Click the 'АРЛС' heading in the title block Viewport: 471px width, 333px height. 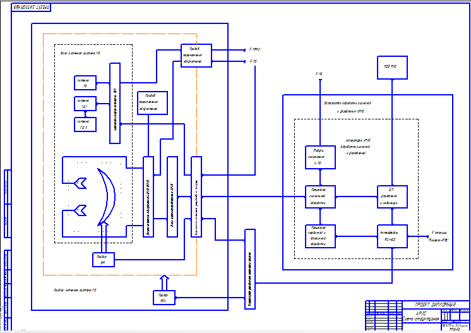421,313
